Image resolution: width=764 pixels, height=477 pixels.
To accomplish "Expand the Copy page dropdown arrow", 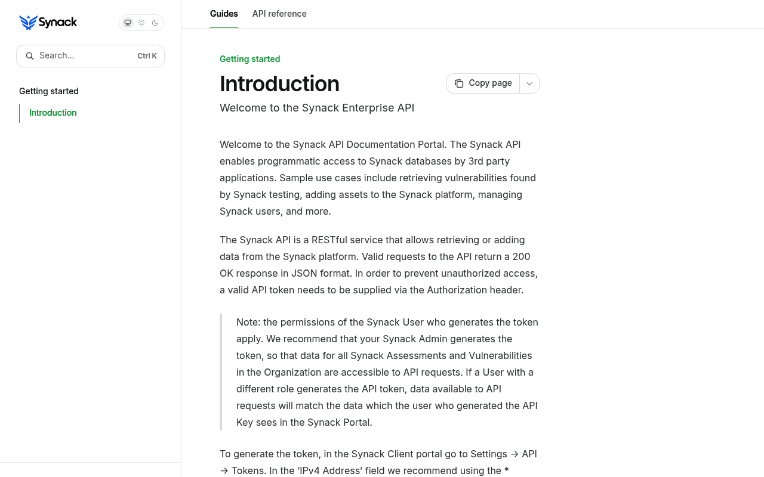I will (529, 83).
